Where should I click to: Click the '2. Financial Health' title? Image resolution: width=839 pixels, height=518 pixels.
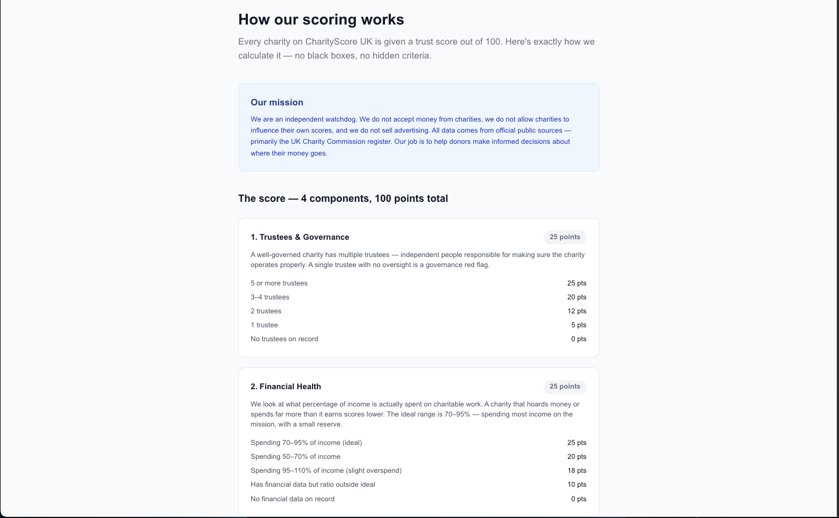point(286,386)
